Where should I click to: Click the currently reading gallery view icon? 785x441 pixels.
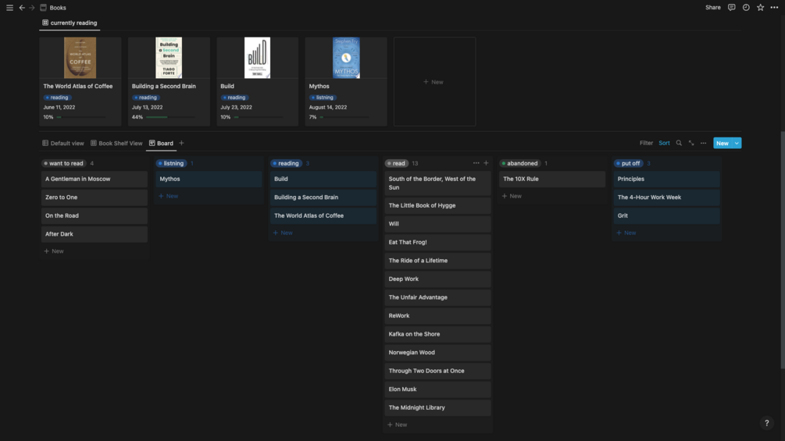[45, 23]
